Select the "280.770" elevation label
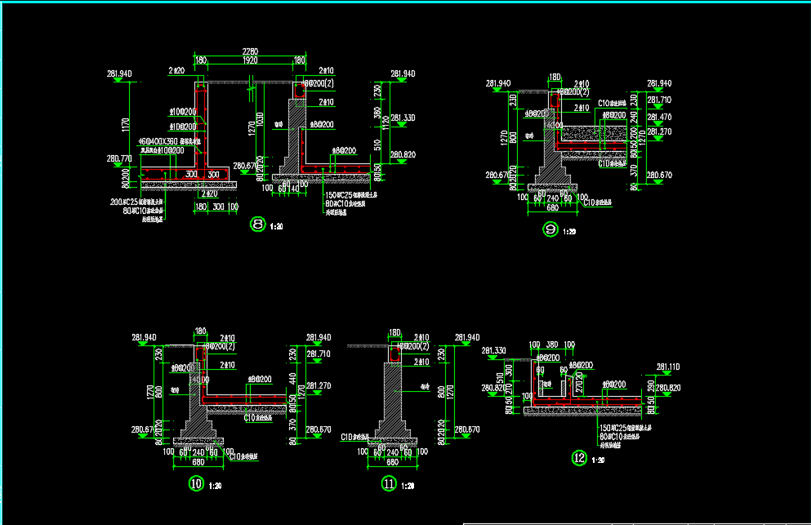Viewport: 811px width, 525px height. pyautogui.click(x=119, y=158)
